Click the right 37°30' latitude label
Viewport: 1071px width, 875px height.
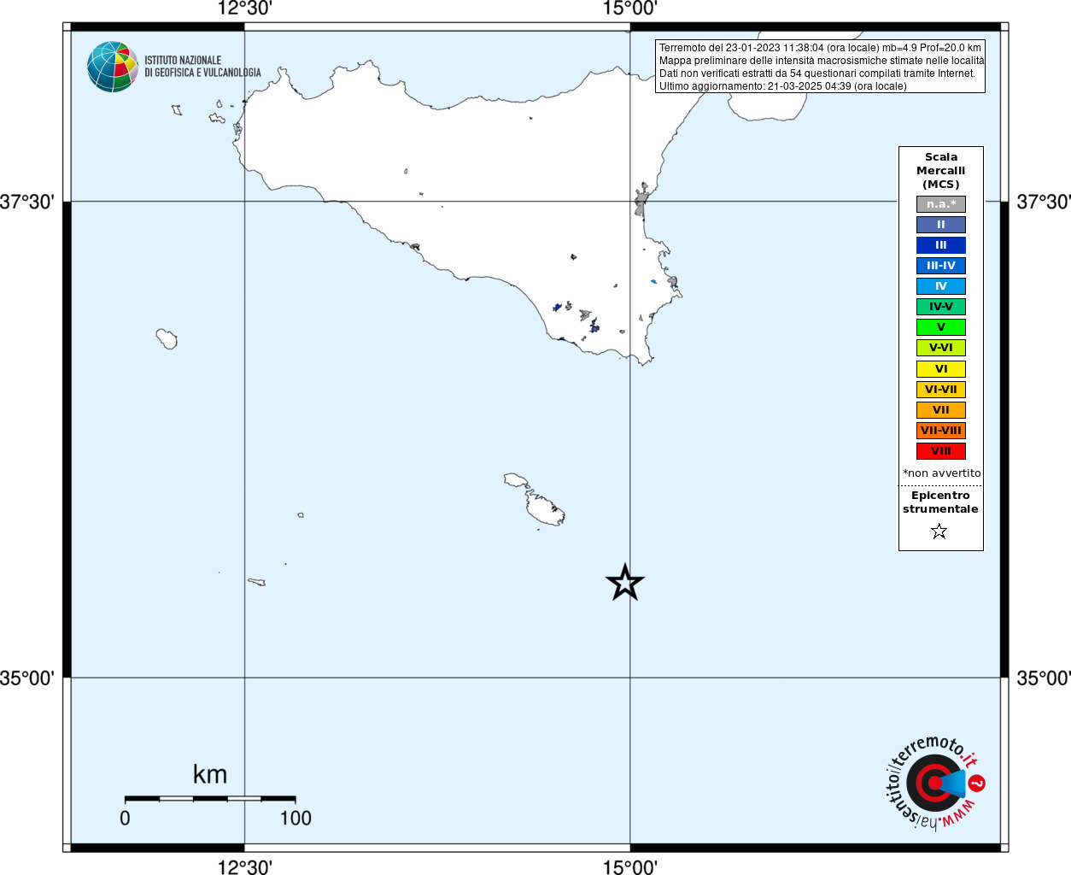point(1044,203)
